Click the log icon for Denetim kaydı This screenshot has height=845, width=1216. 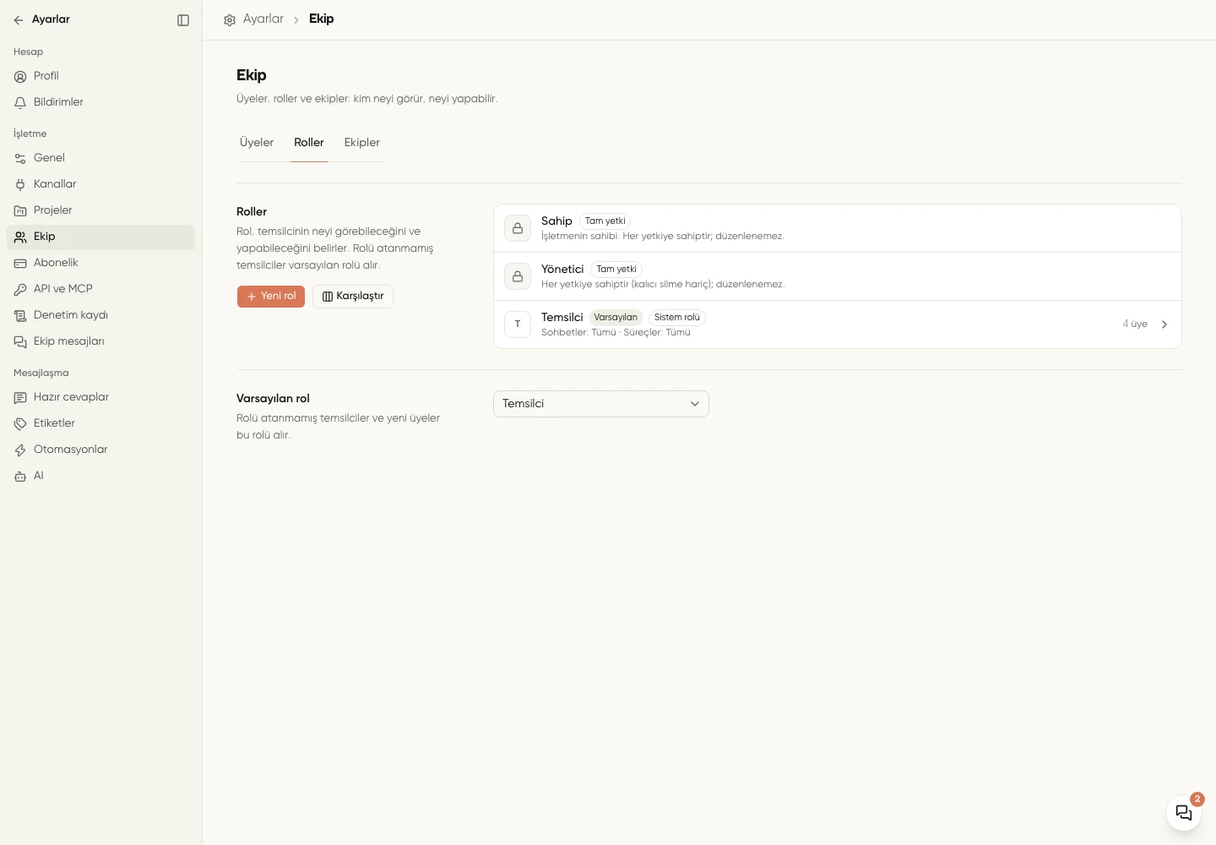pos(20,316)
